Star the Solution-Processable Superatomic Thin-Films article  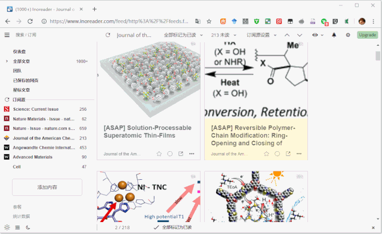pos(159,154)
